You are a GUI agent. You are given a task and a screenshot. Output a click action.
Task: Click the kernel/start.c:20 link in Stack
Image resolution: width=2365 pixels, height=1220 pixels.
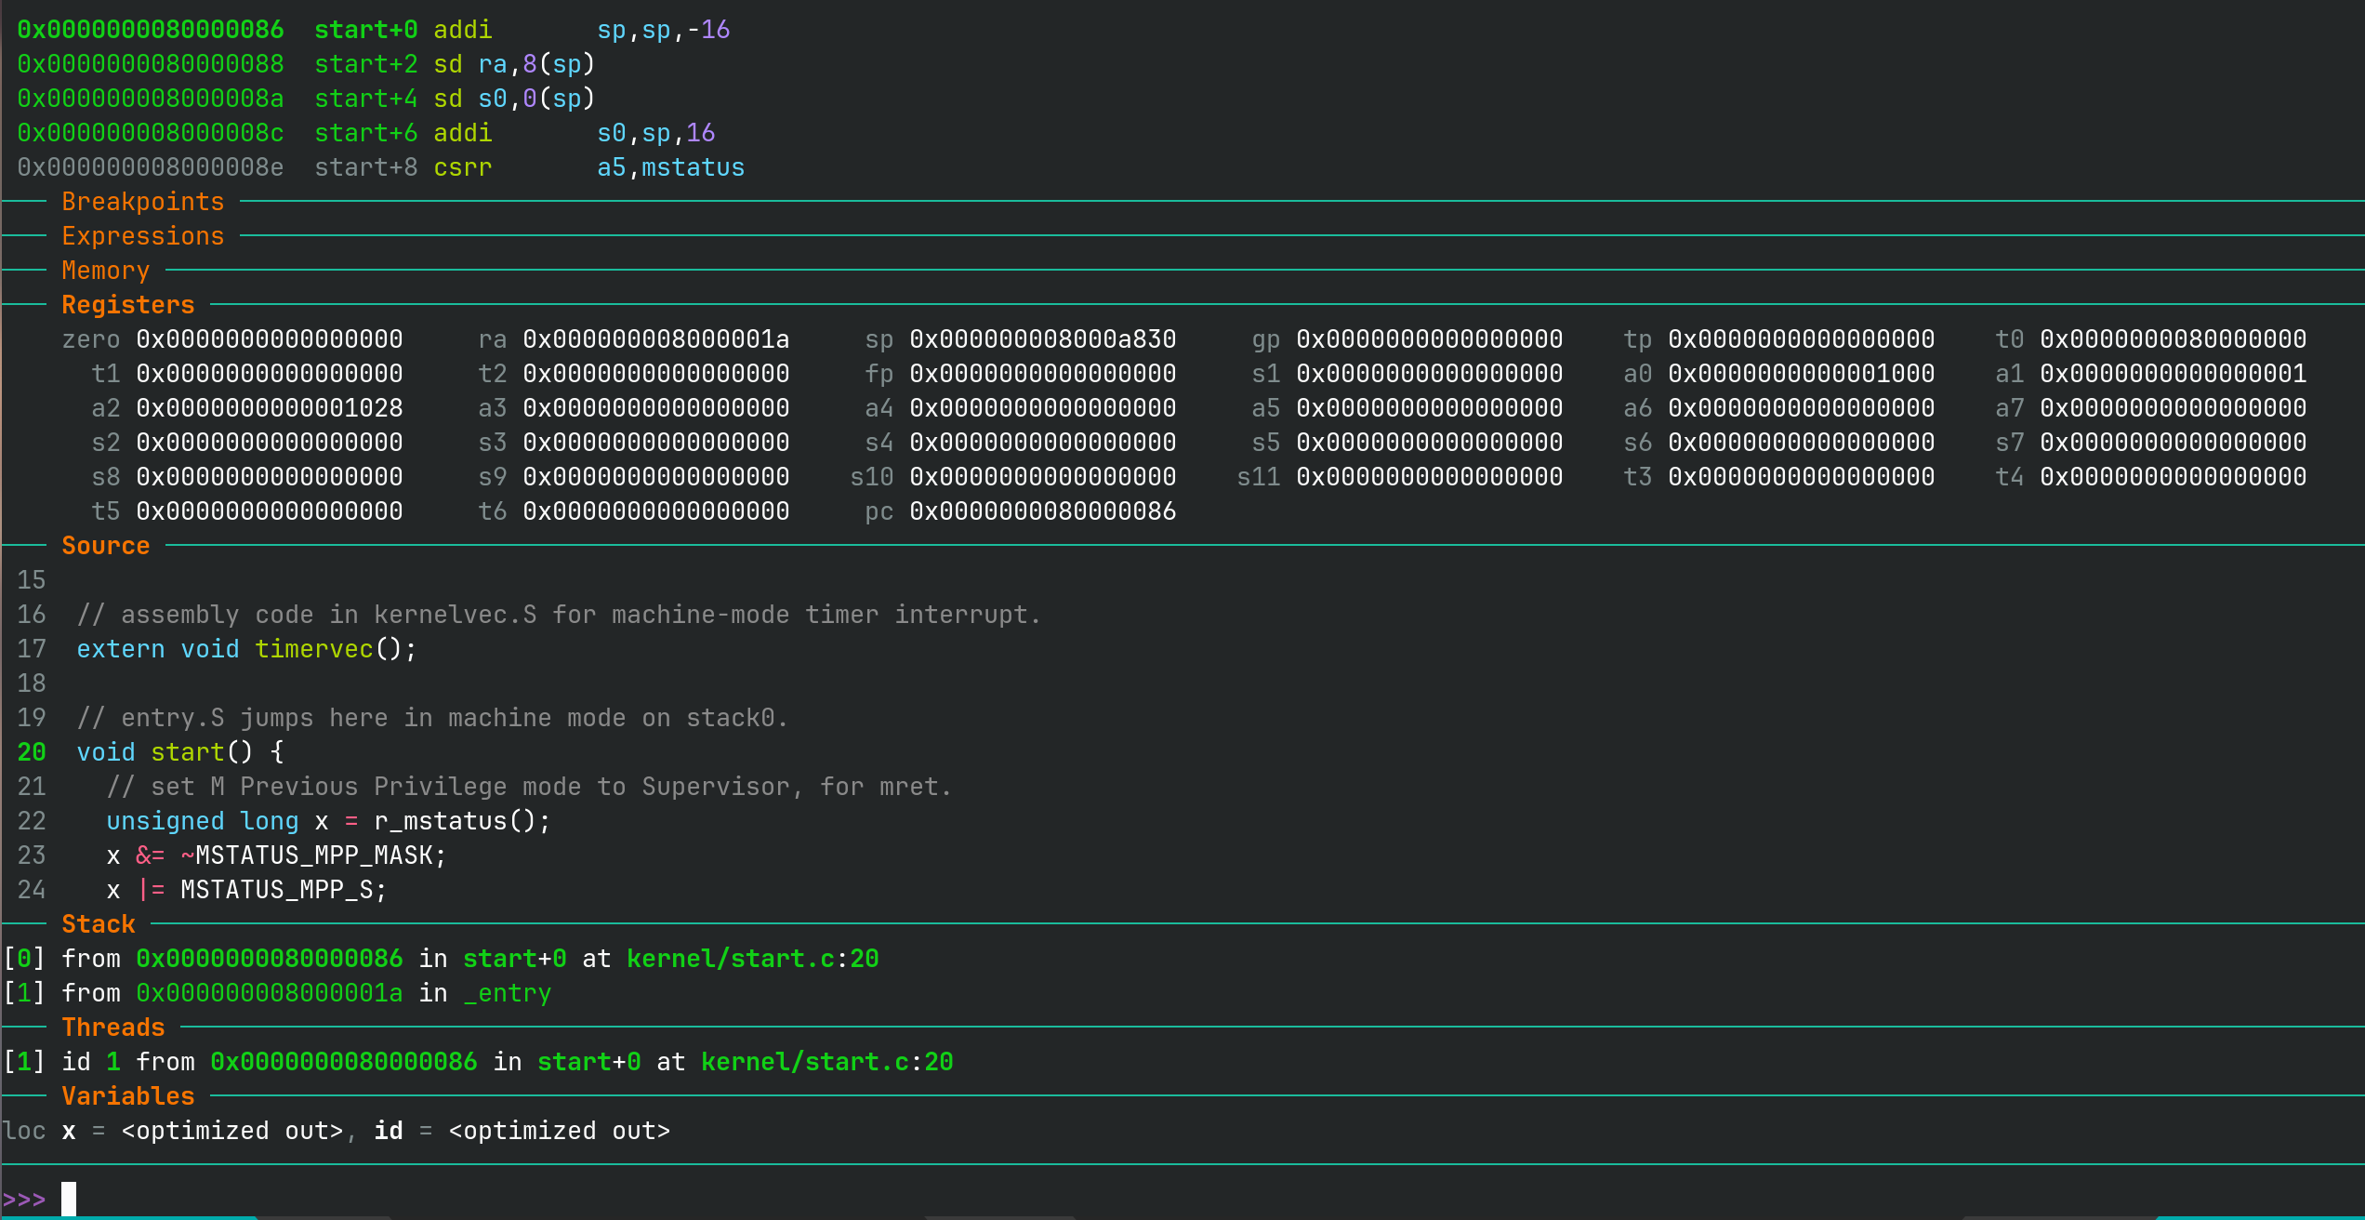pos(752,959)
